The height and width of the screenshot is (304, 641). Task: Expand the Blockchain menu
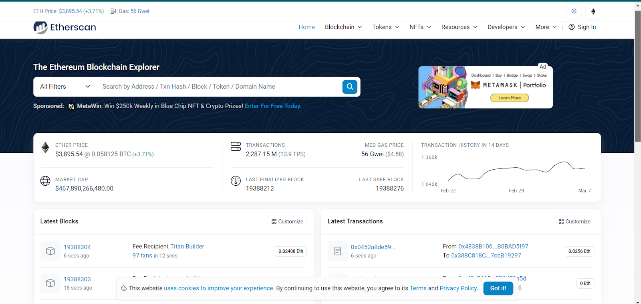point(343,27)
